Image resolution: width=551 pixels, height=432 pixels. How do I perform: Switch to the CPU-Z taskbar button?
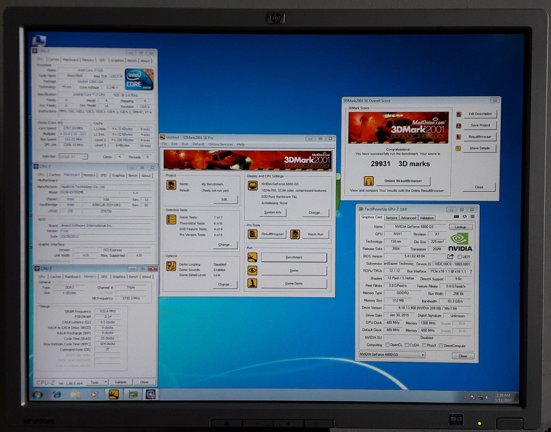point(151,394)
